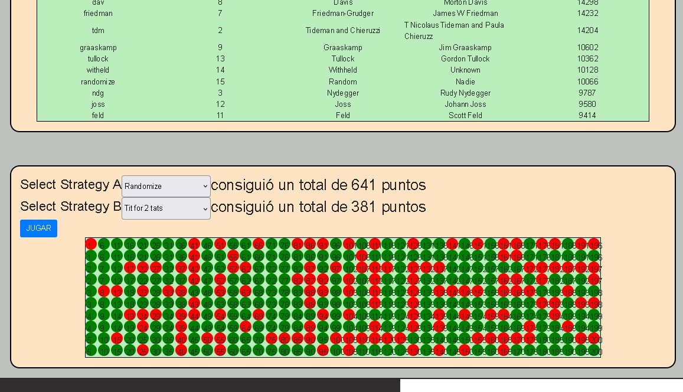Open the Strategy B dropdown showing Tit for 2 tats
Image resolution: width=683 pixels, height=392 pixels.
(166, 208)
